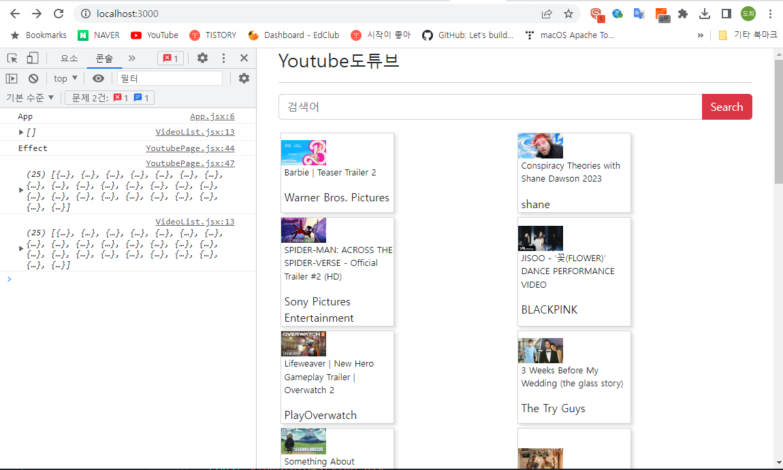This screenshot has height=470, width=783.
Task: Open the top context dropdown
Action: pyautogui.click(x=65, y=78)
